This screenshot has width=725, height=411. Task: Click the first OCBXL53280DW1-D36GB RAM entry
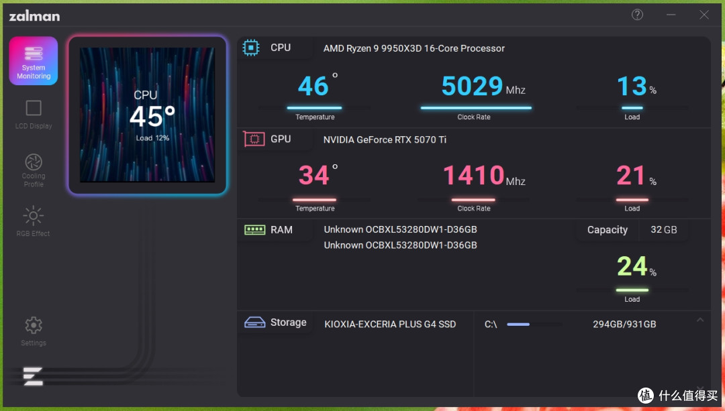[400, 229]
